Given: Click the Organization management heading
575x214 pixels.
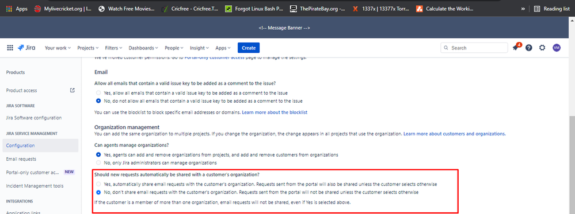Looking at the screenshot, I should 127,127.
